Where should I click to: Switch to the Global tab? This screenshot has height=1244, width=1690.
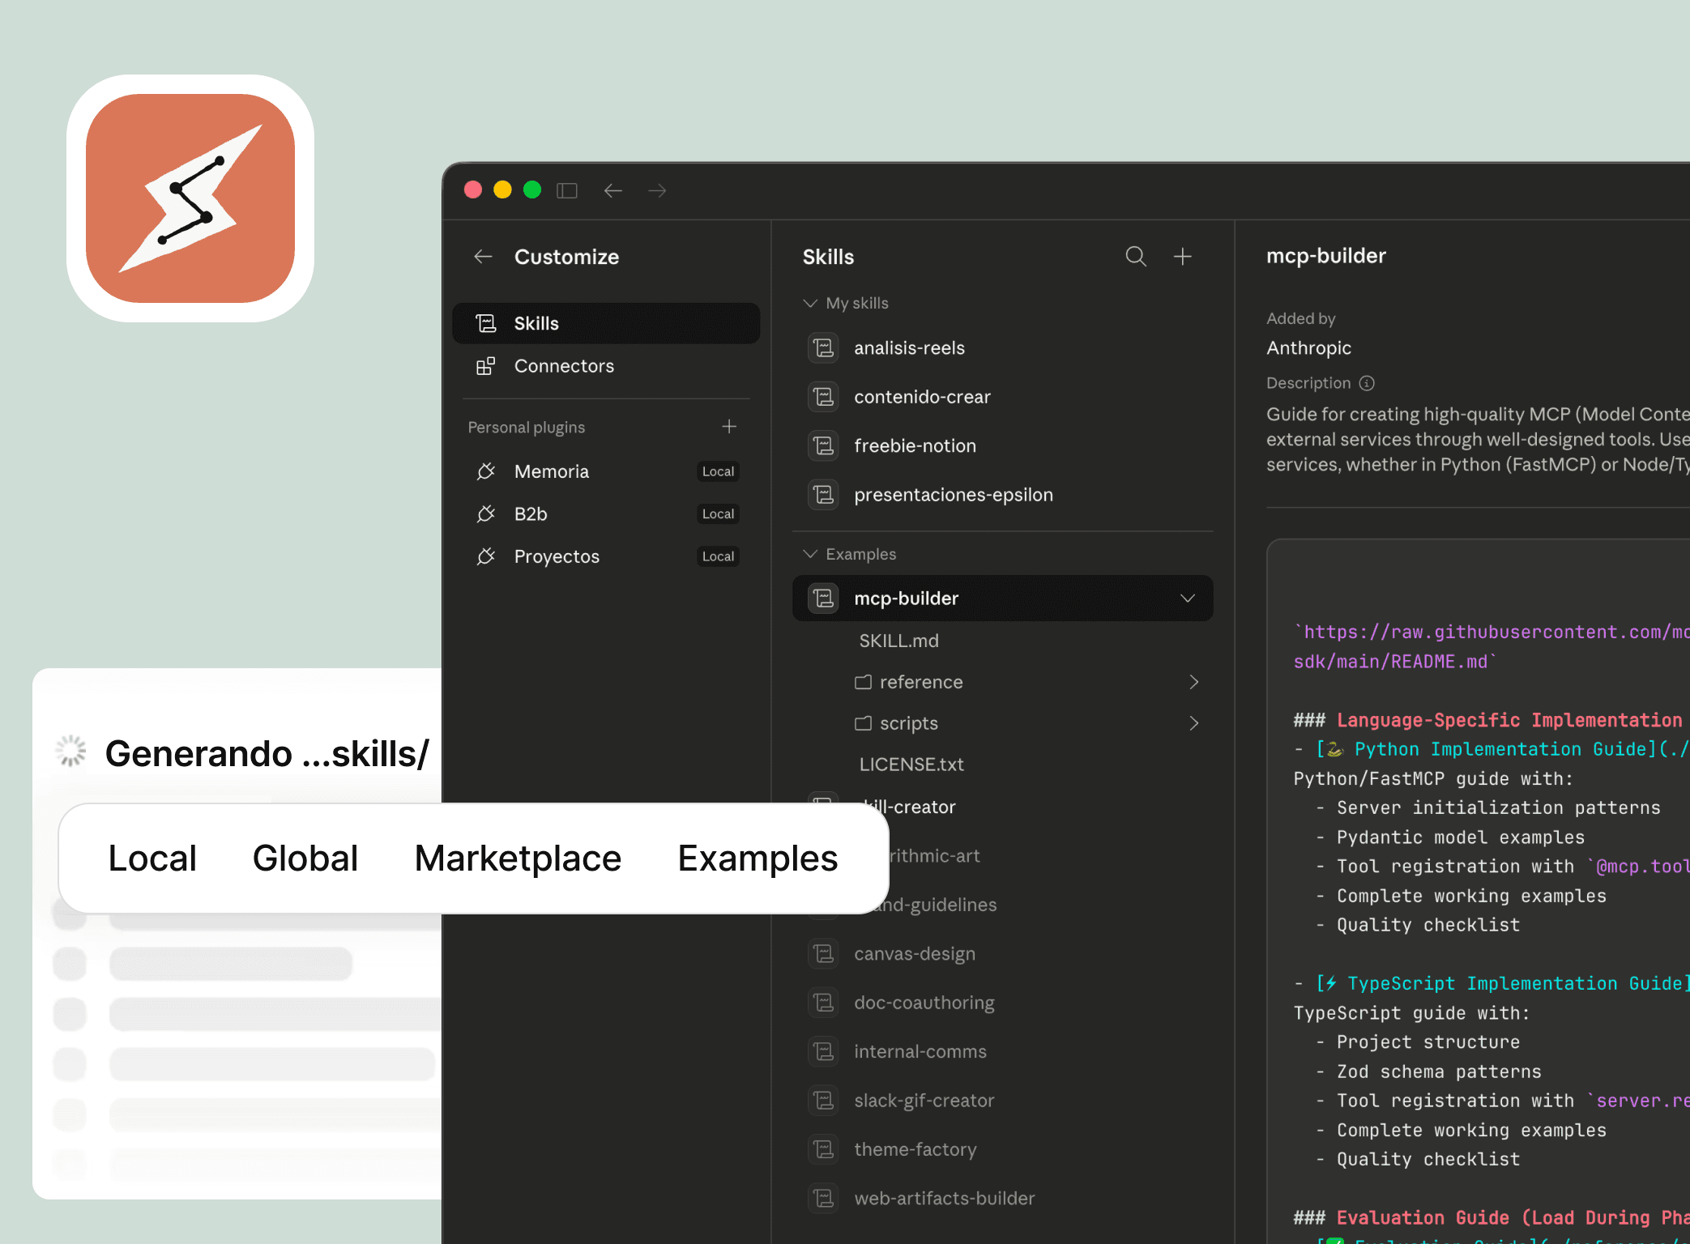coord(305,858)
